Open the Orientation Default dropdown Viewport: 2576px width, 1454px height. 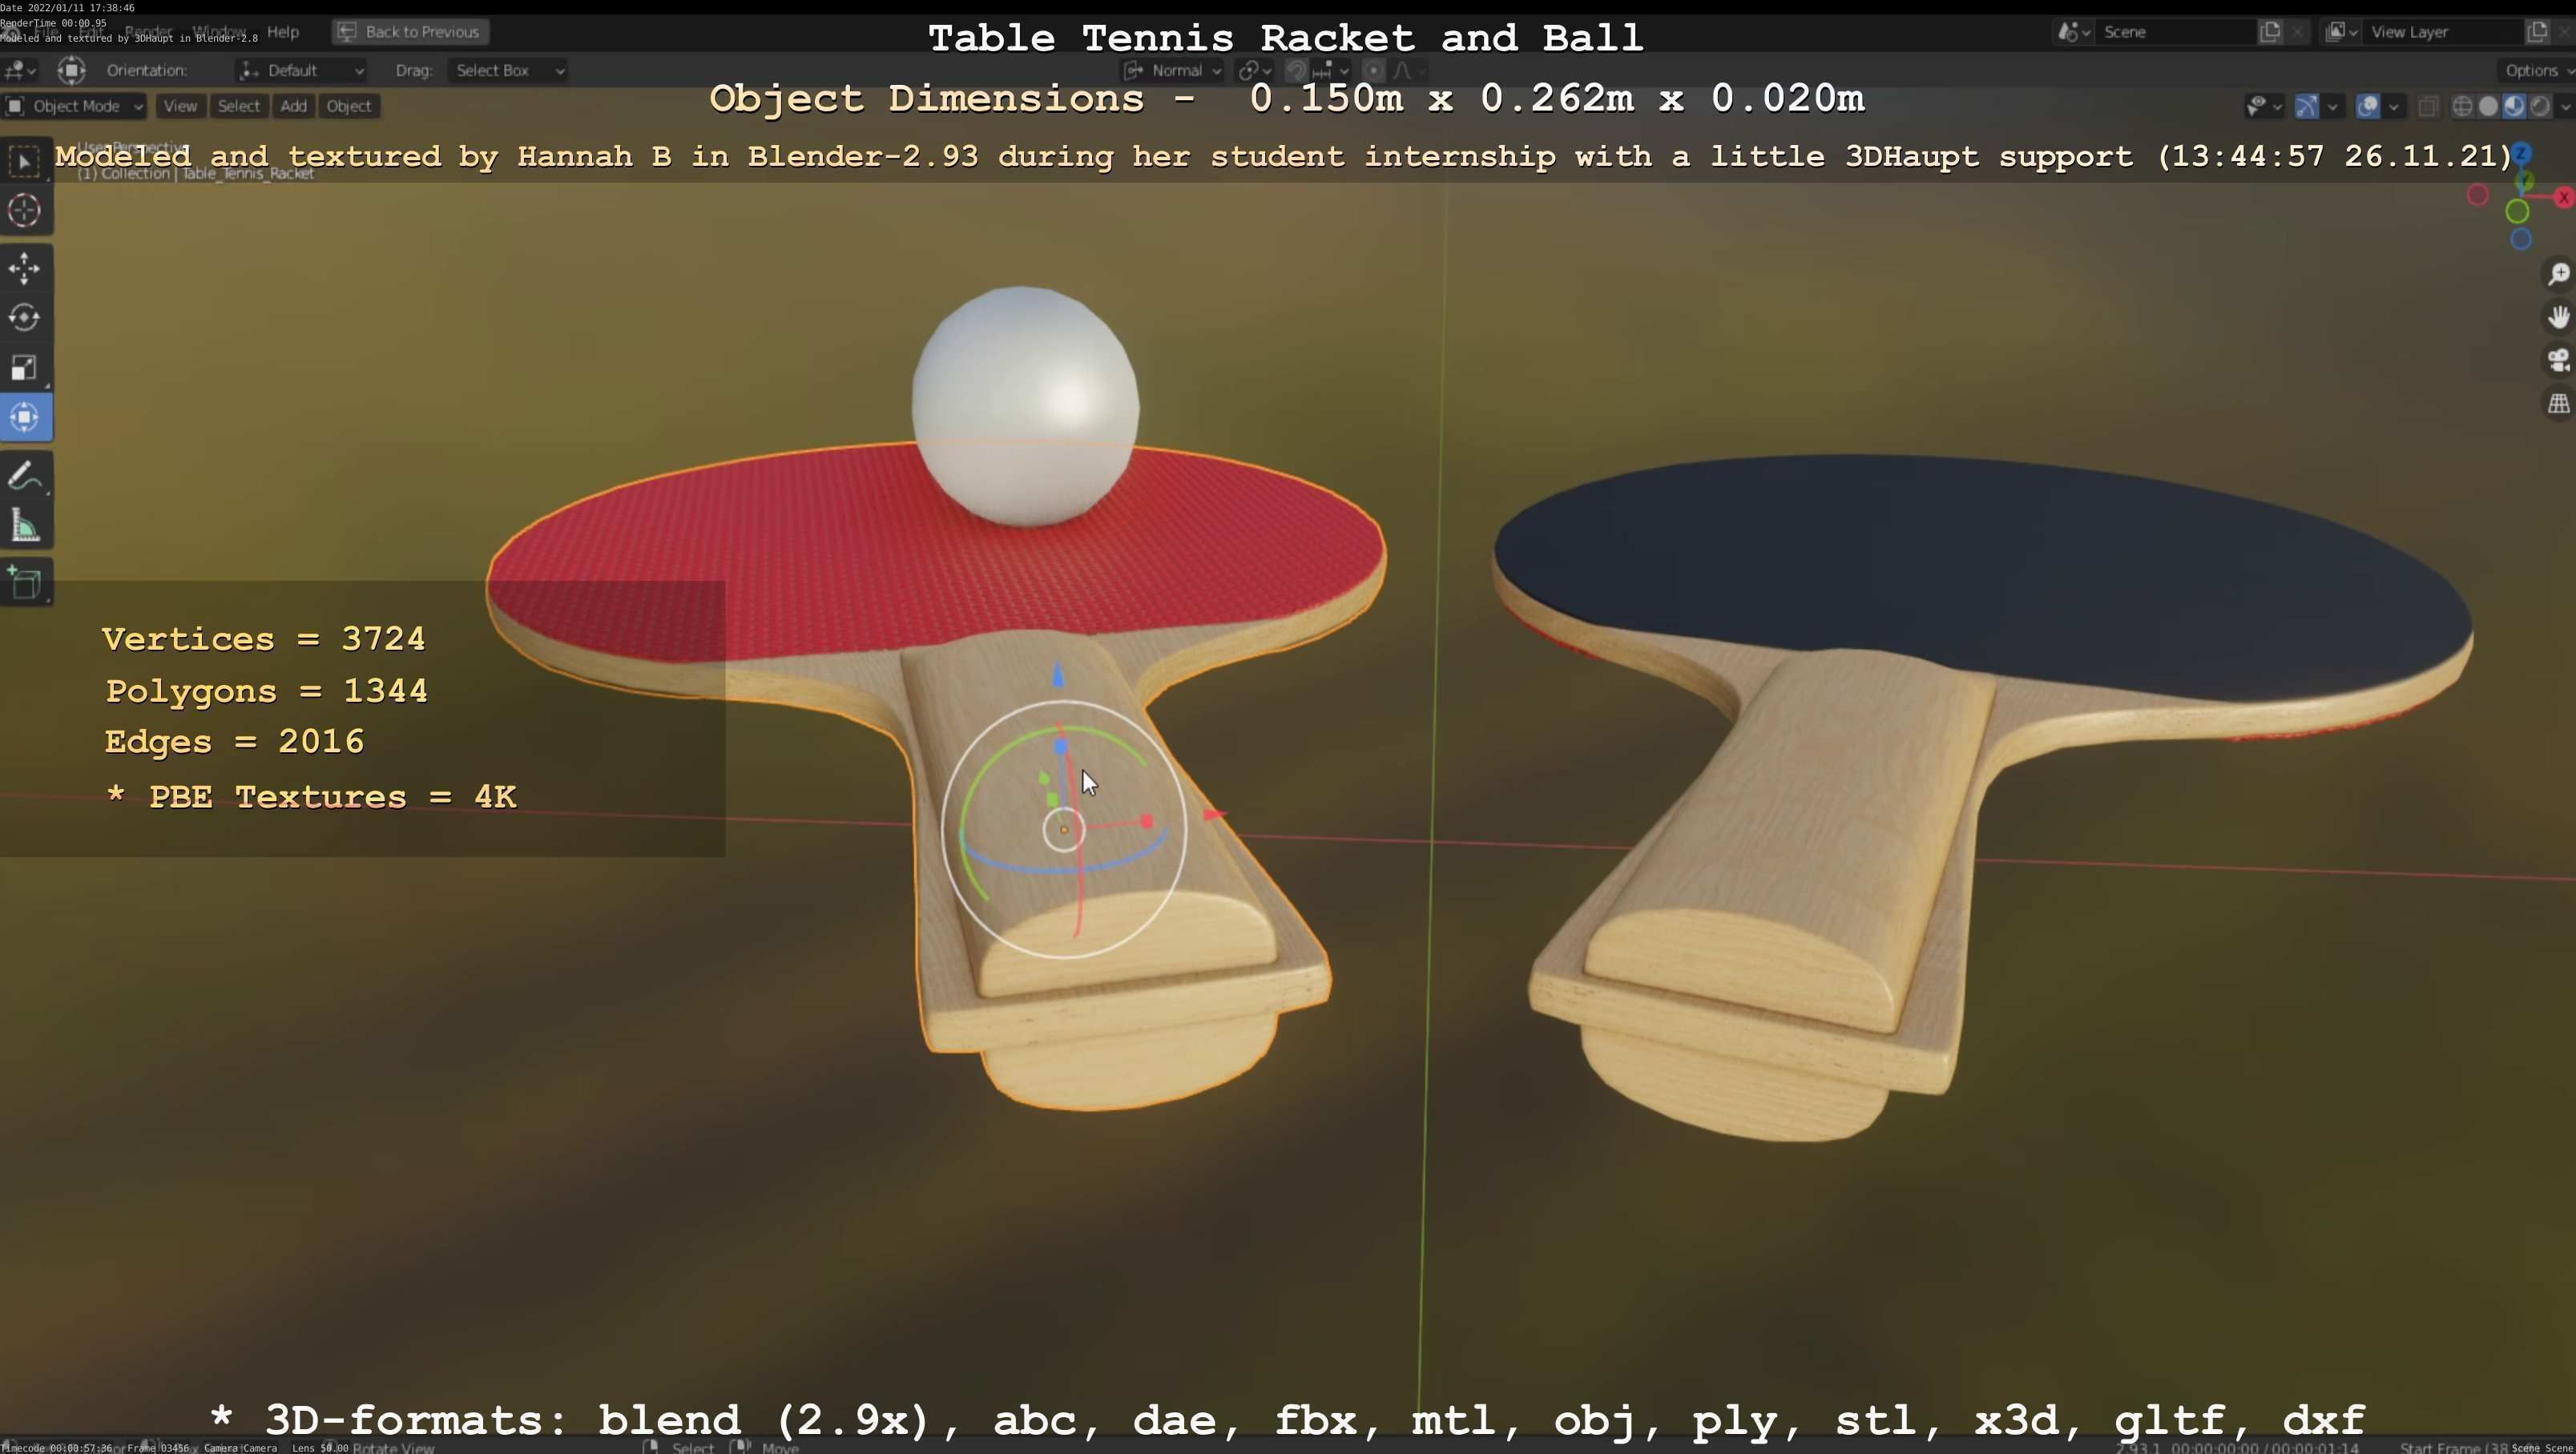pos(302,70)
